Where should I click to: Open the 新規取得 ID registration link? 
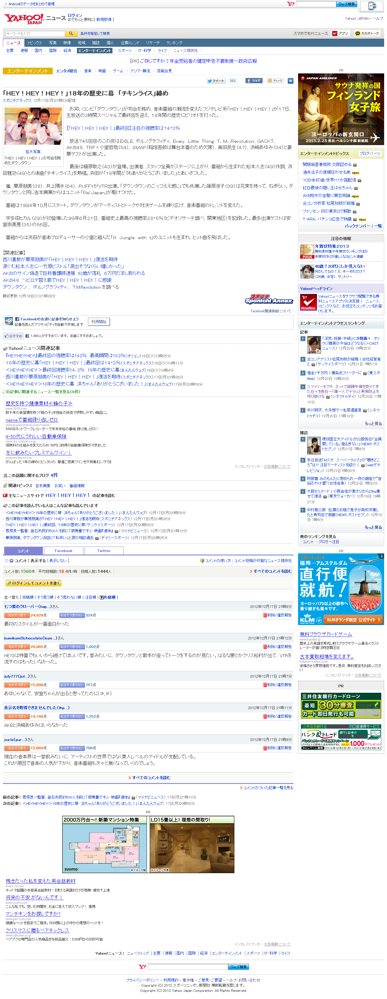pyautogui.click(x=104, y=19)
